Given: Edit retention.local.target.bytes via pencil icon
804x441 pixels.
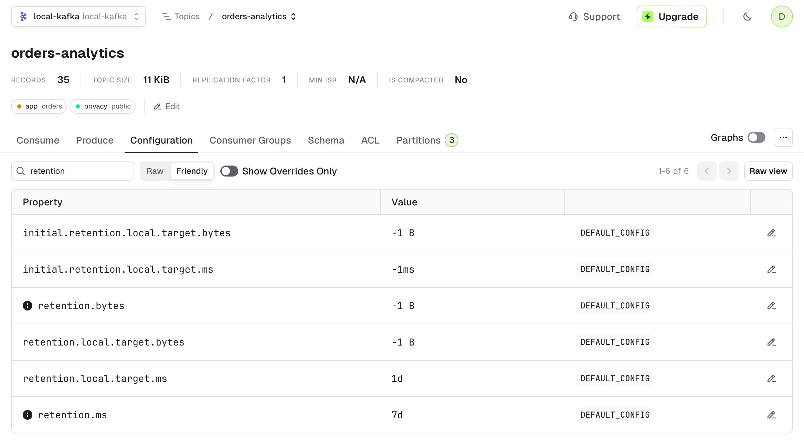Looking at the screenshot, I should [x=771, y=342].
